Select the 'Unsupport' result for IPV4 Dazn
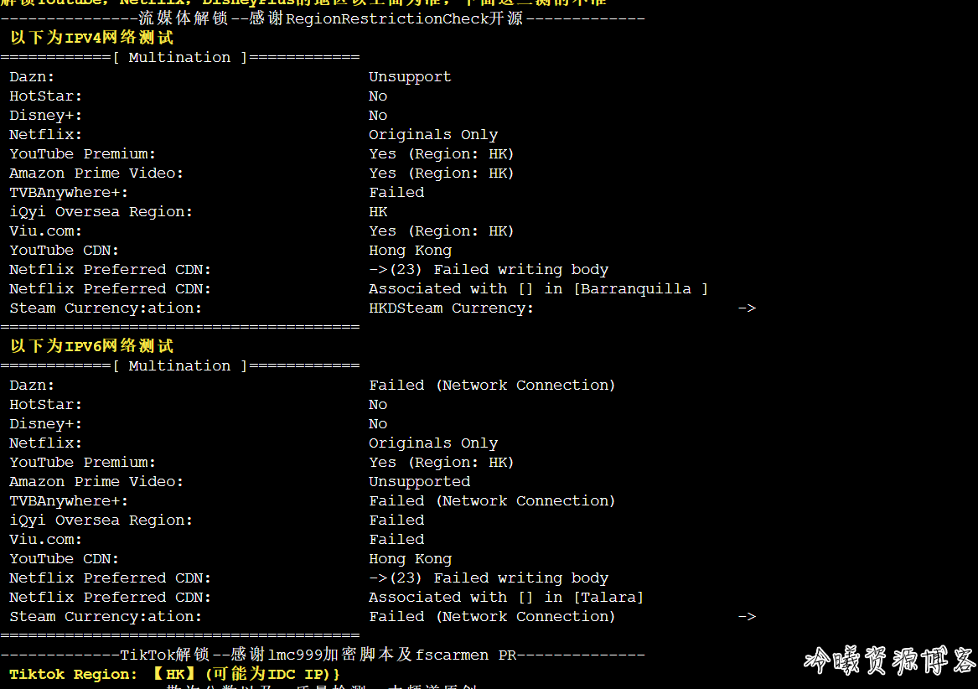Viewport: 978px width, 689px height. pyautogui.click(x=410, y=77)
